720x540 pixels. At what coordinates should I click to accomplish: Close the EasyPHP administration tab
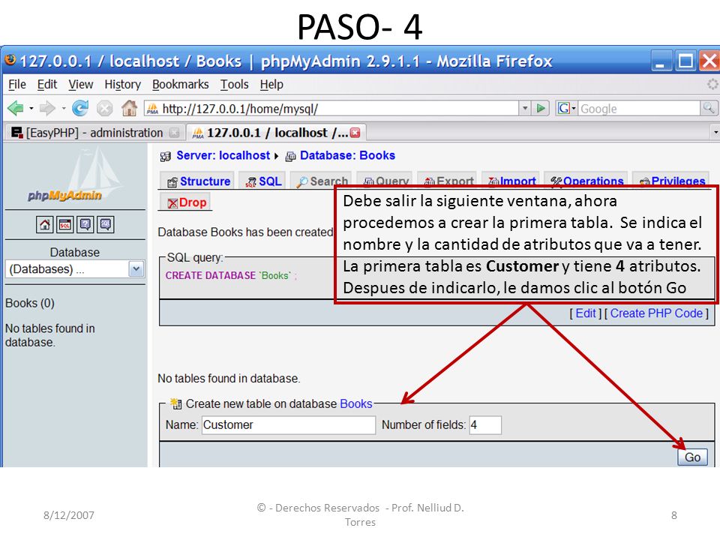click(174, 133)
